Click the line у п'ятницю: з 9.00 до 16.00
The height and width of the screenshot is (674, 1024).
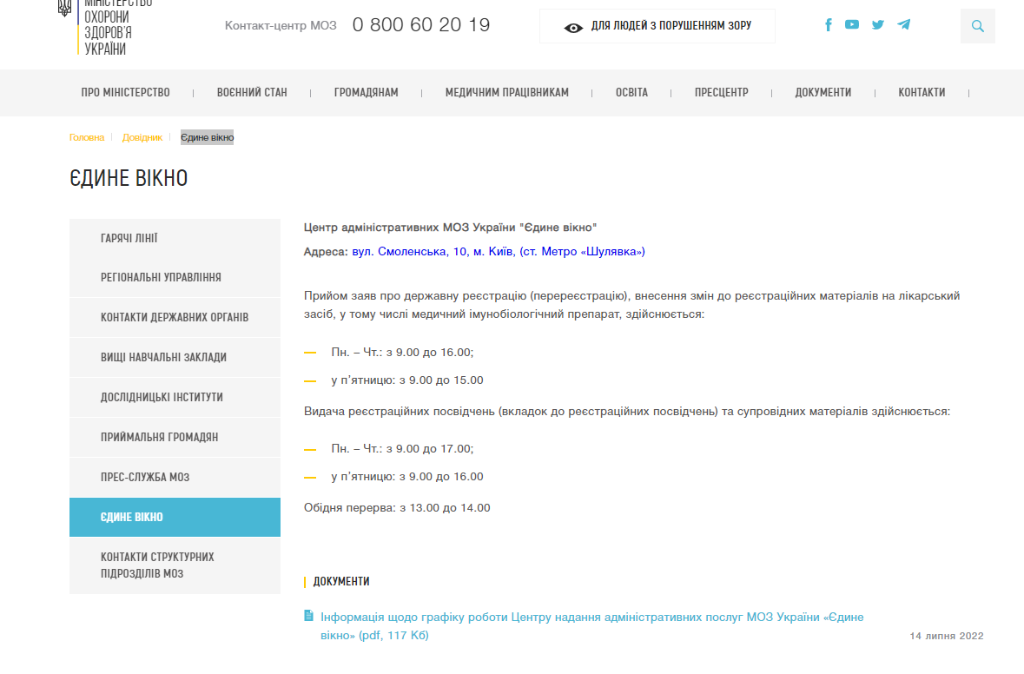tap(407, 477)
